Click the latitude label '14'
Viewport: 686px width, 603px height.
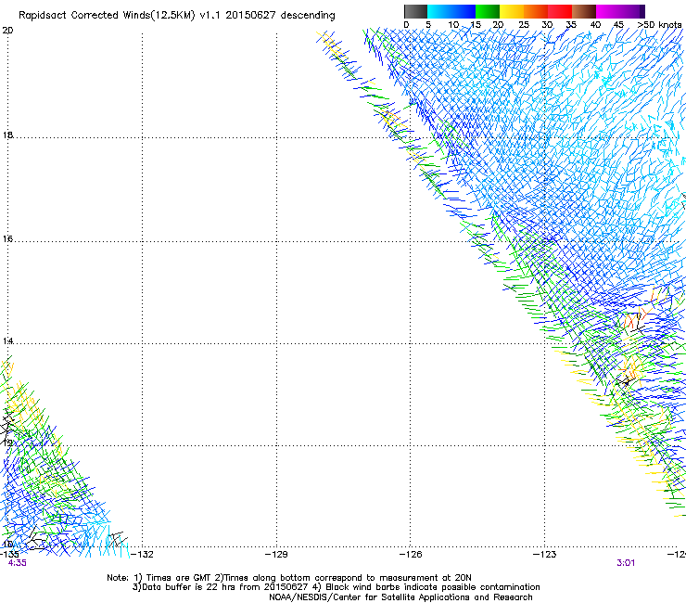click(7, 341)
